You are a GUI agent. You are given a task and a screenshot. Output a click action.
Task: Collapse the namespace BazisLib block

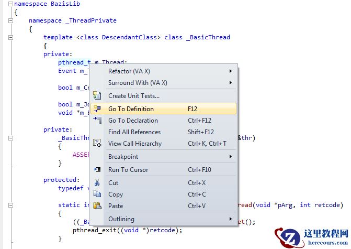[10, 4]
